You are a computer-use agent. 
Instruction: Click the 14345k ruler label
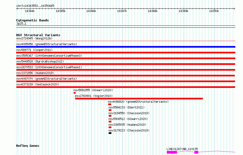click(61, 11)
